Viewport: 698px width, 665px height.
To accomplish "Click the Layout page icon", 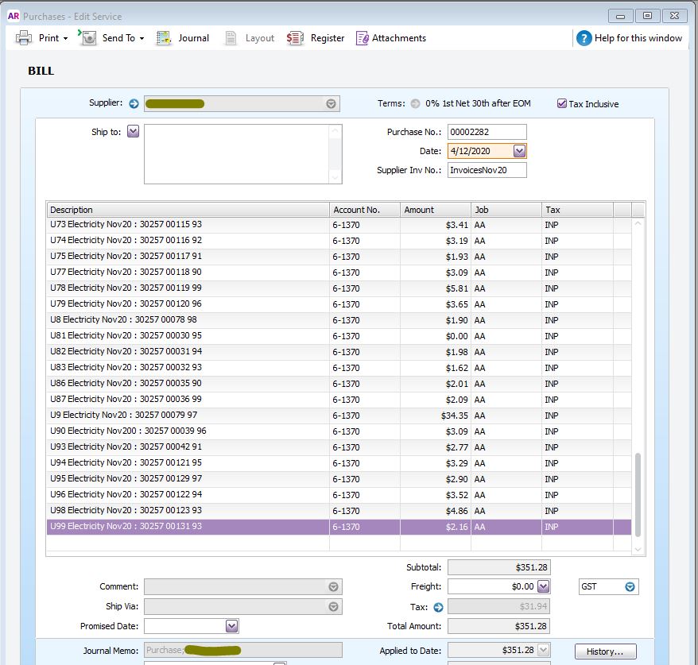I will pos(231,38).
